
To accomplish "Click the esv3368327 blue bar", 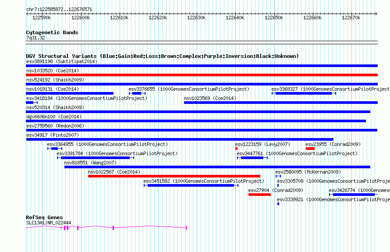I will 304,93.
